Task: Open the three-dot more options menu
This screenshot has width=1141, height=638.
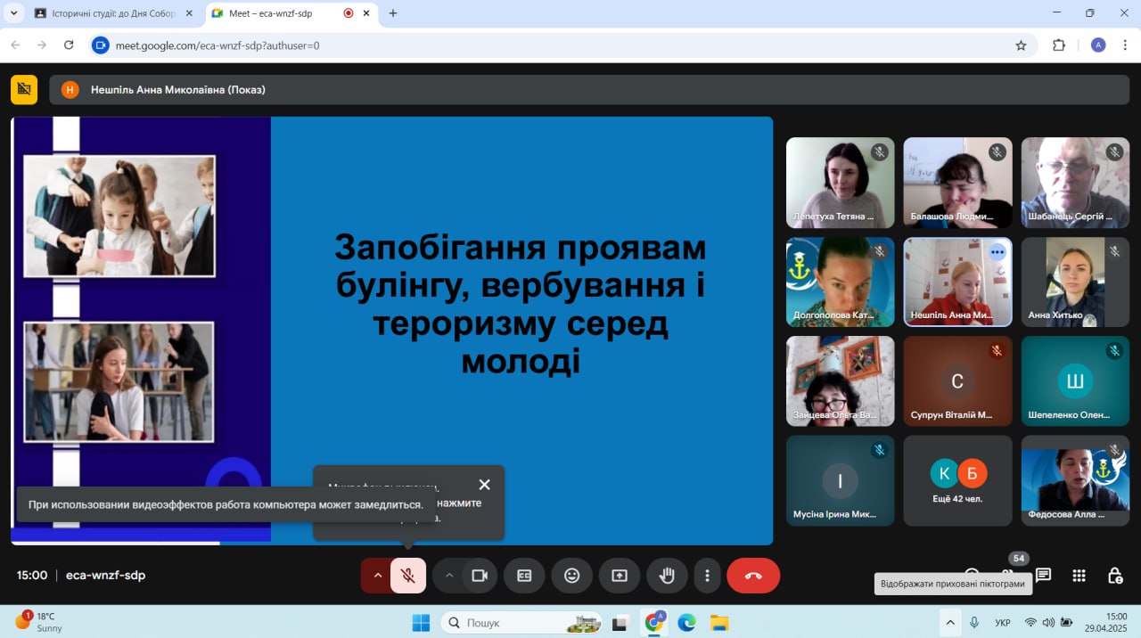Action: coord(707,576)
